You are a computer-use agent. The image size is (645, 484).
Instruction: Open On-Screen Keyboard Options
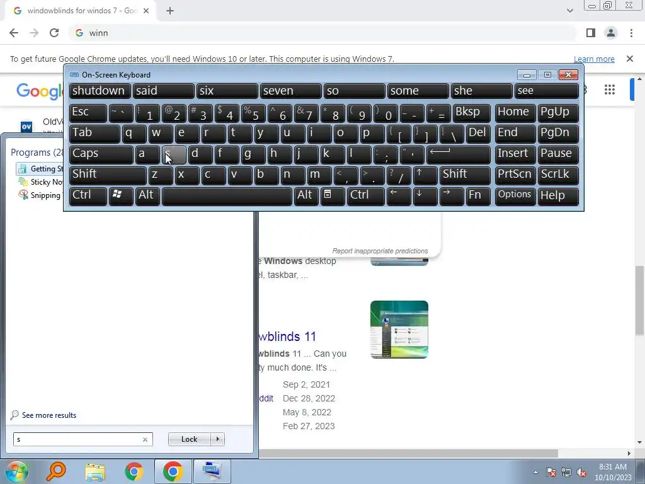click(x=515, y=196)
